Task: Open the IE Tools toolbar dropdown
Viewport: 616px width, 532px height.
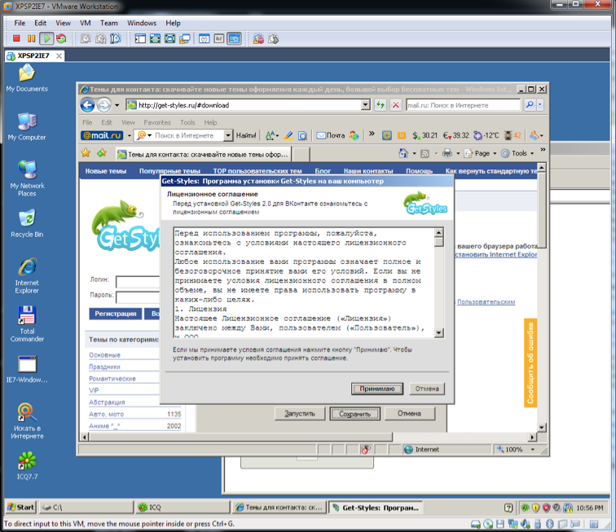Action: (x=517, y=153)
